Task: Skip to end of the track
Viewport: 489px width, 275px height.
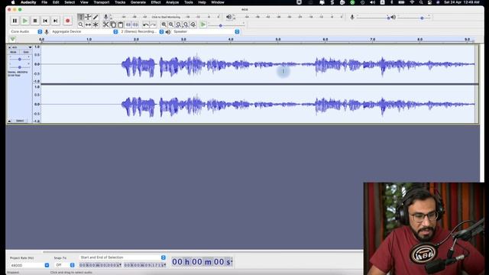Action: (56, 21)
